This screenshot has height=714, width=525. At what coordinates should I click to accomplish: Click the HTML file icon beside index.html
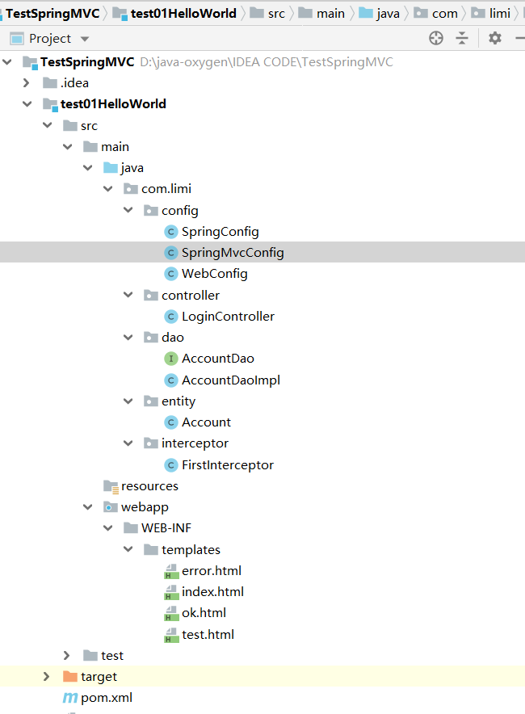click(173, 591)
